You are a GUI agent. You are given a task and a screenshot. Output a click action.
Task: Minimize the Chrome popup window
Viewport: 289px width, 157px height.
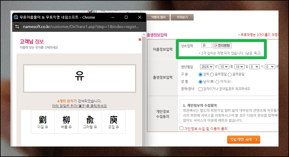(113, 17)
